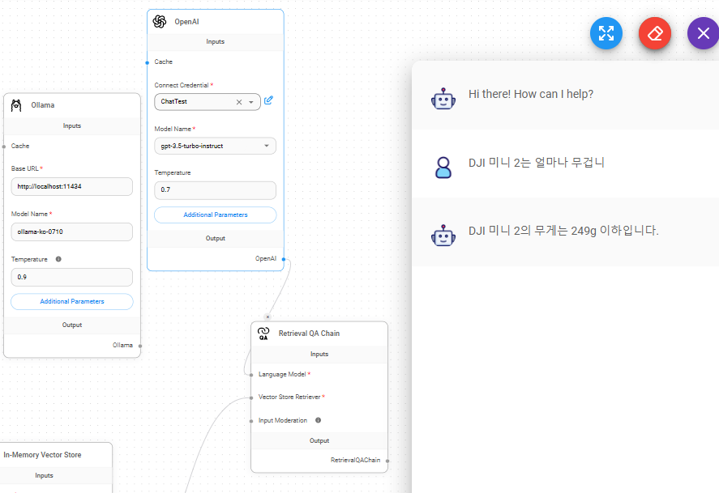The image size is (719, 493).
Task: Click the OpenAI Temperature field 0.7
Action: tap(215, 190)
